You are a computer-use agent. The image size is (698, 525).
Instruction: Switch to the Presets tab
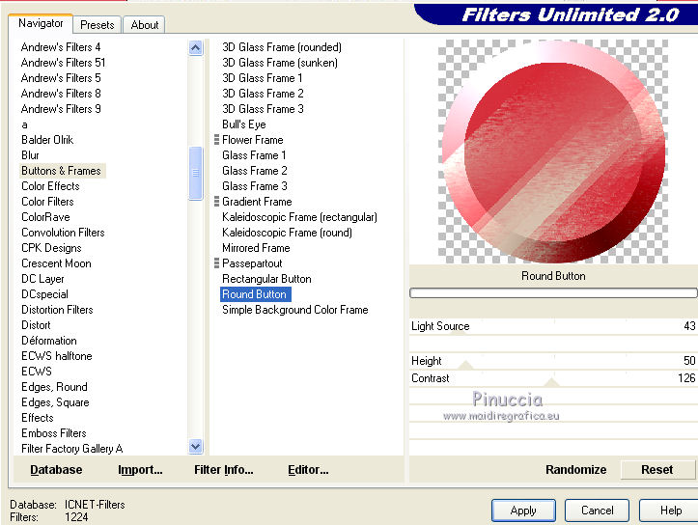98,25
